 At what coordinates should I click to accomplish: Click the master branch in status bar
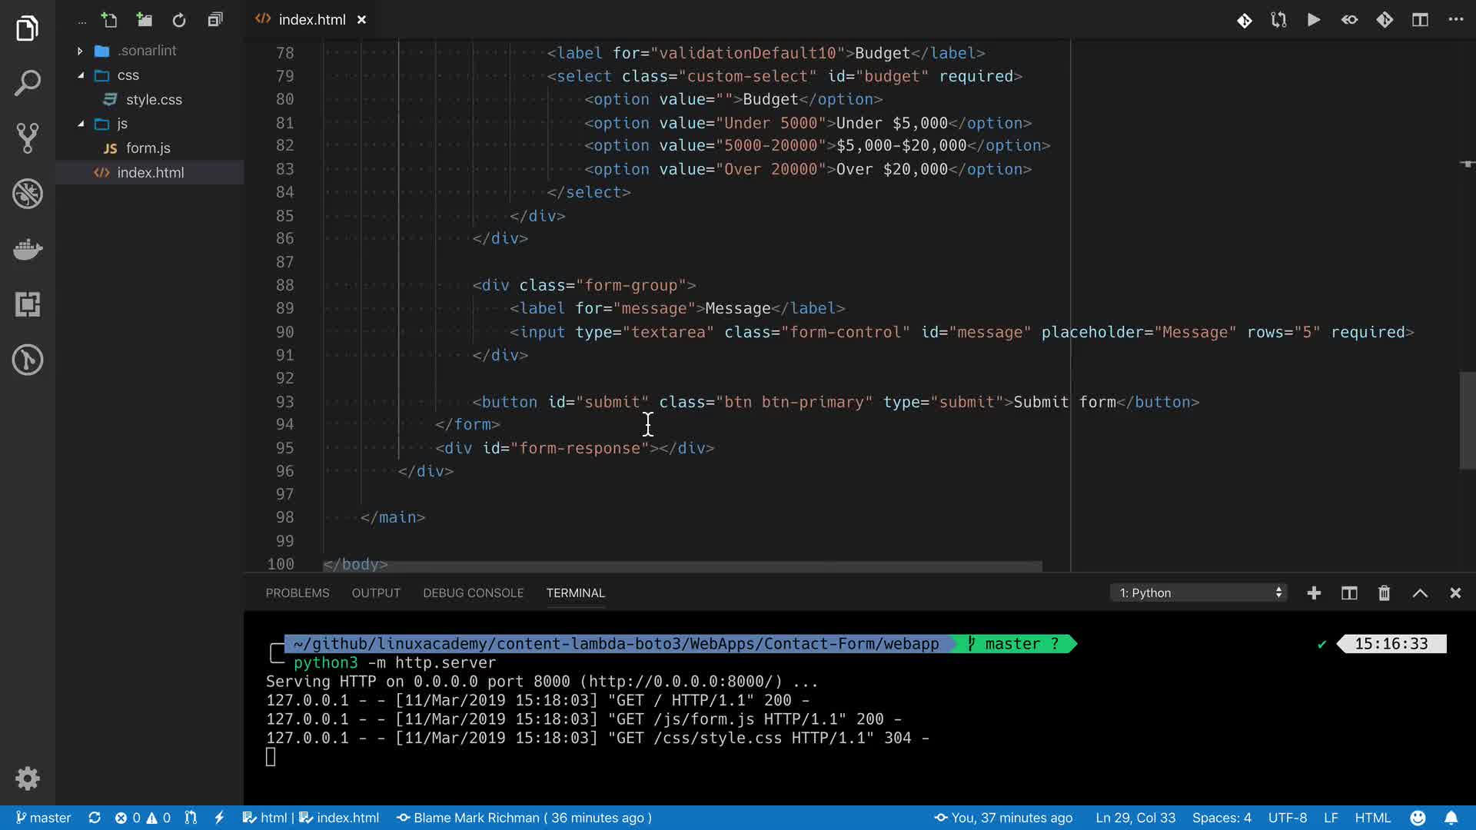click(x=44, y=818)
